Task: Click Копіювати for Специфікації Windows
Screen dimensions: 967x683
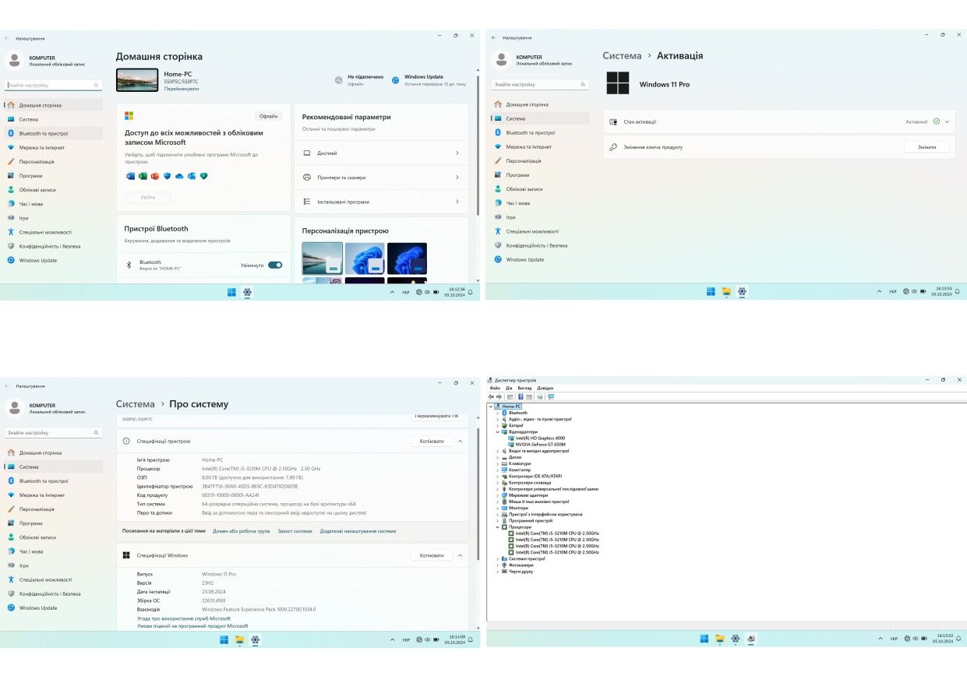Action: click(x=432, y=555)
